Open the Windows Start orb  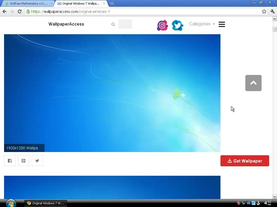(x=11, y=203)
